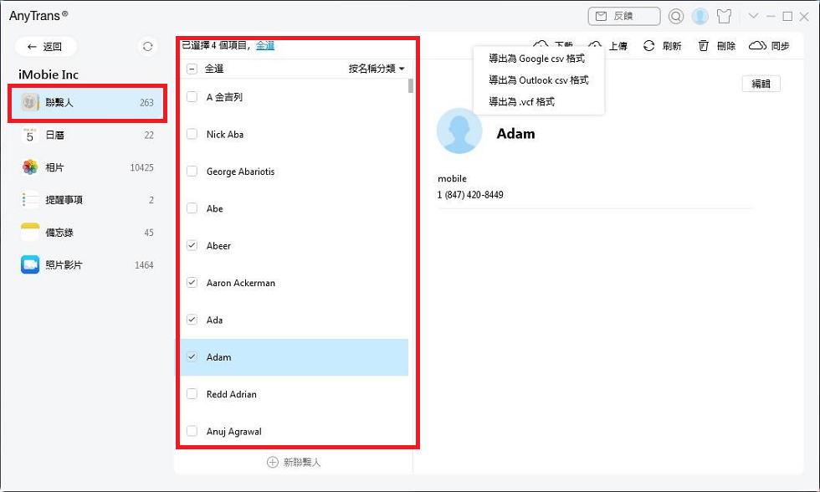Click the contacts icon in the sidebar
Viewport: 820px width, 492px height.
pos(30,102)
